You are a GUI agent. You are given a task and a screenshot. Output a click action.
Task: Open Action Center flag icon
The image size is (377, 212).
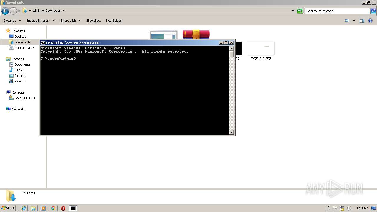pos(335,208)
